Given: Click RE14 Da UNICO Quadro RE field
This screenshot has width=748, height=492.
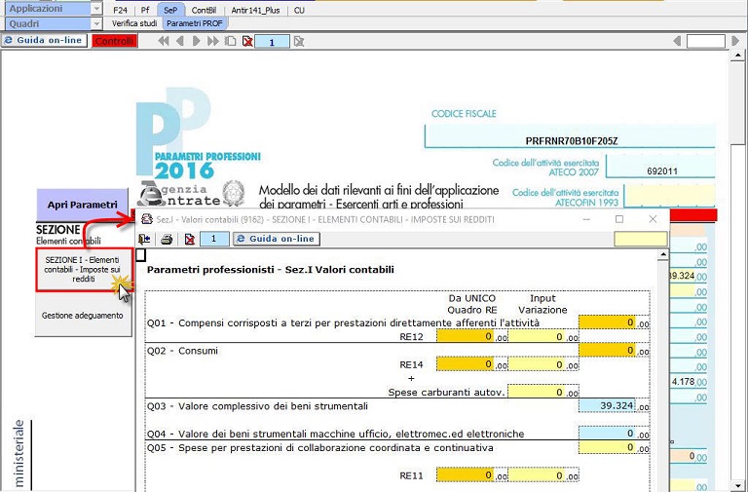Looking at the screenshot, I should click(466, 364).
